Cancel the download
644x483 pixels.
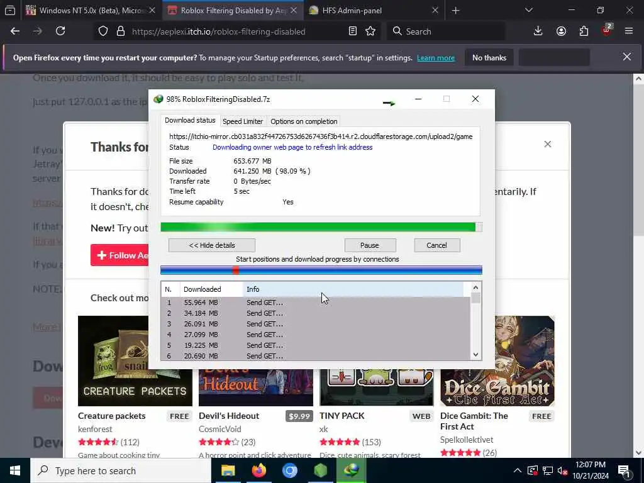coord(437,245)
